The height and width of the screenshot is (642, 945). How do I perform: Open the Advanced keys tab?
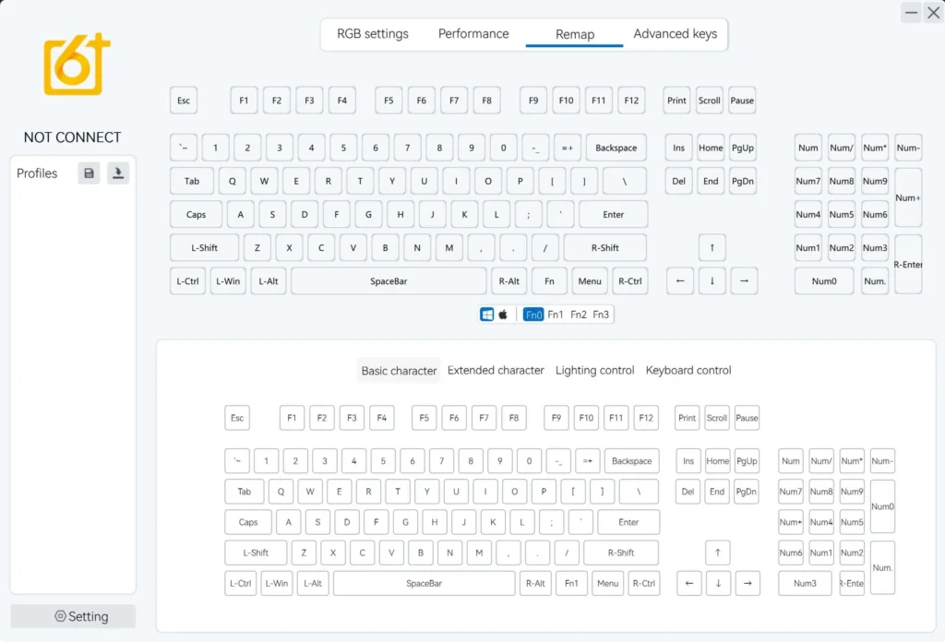(x=675, y=34)
